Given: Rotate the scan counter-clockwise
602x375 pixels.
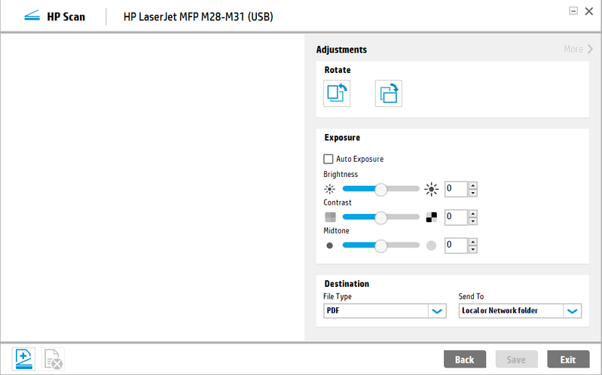Looking at the screenshot, I should [x=337, y=93].
